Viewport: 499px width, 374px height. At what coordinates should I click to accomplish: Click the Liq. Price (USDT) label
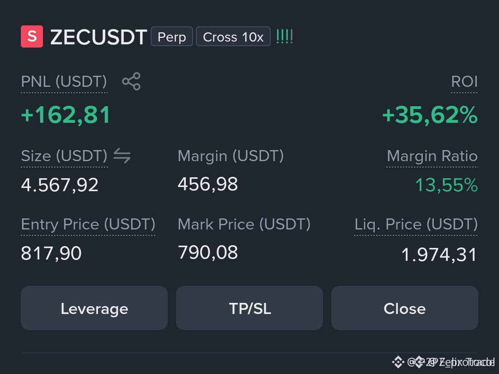(416, 224)
